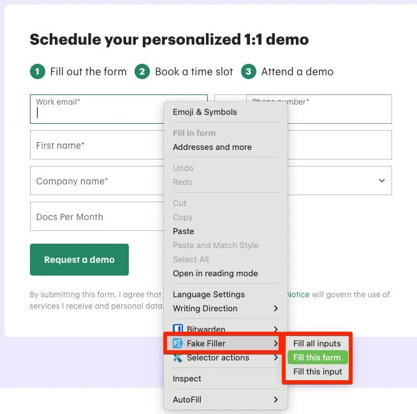Click the Bitwarden shield icon in menu
Viewport: 417px width, 414px height.
click(178, 329)
